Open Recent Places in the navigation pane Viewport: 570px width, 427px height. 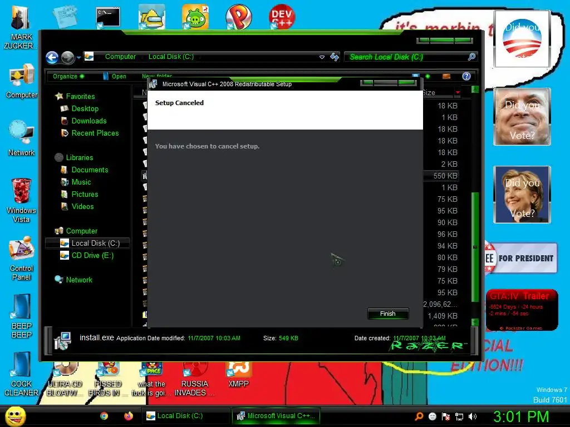95,133
